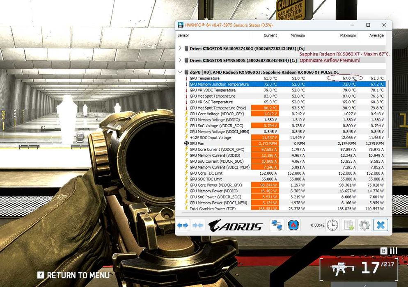Maximize the HWiNFO sensors window
Screen dimensions: 408x287
[368, 25]
